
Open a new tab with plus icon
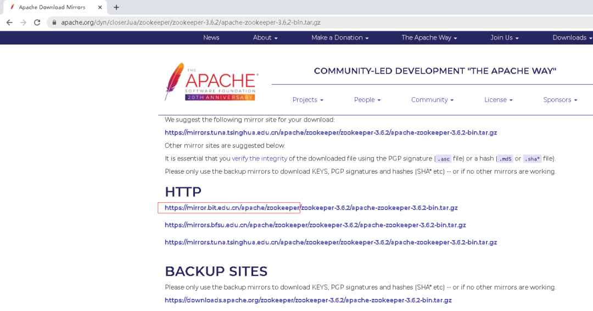pos(116,7)
